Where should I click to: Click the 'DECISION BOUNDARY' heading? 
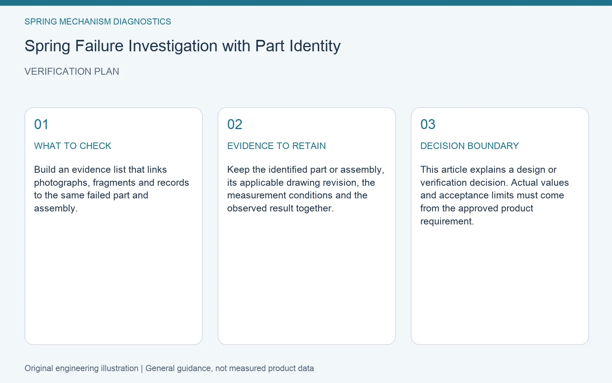coord(470,146)
